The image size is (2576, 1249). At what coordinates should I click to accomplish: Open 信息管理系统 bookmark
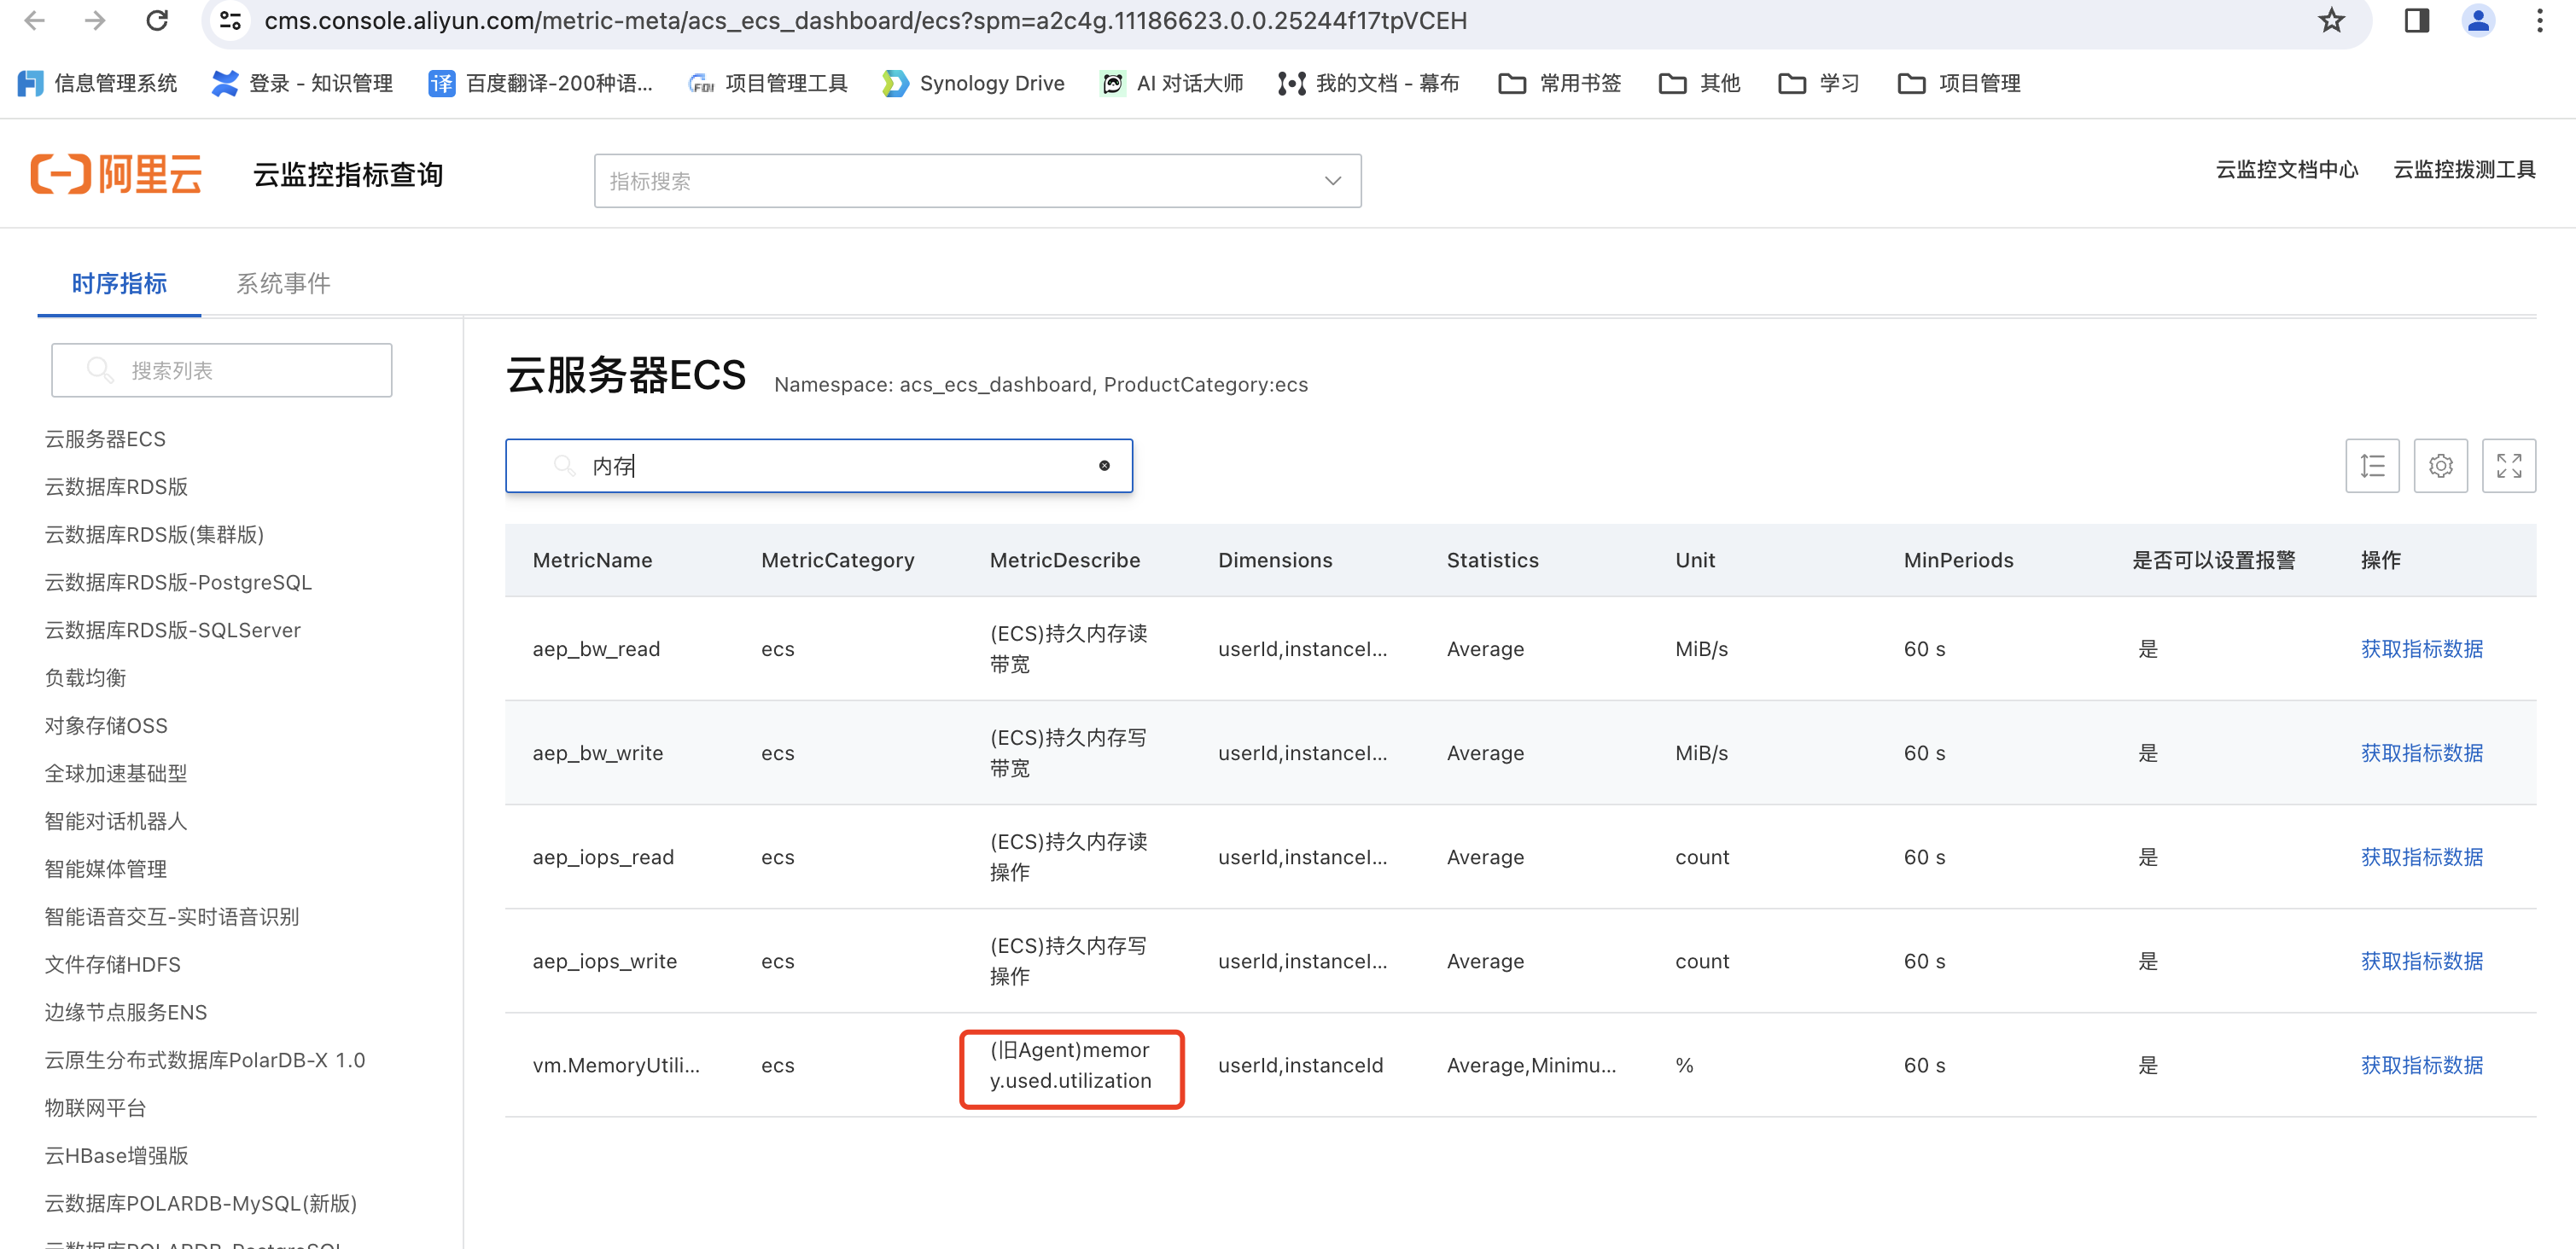98,83
